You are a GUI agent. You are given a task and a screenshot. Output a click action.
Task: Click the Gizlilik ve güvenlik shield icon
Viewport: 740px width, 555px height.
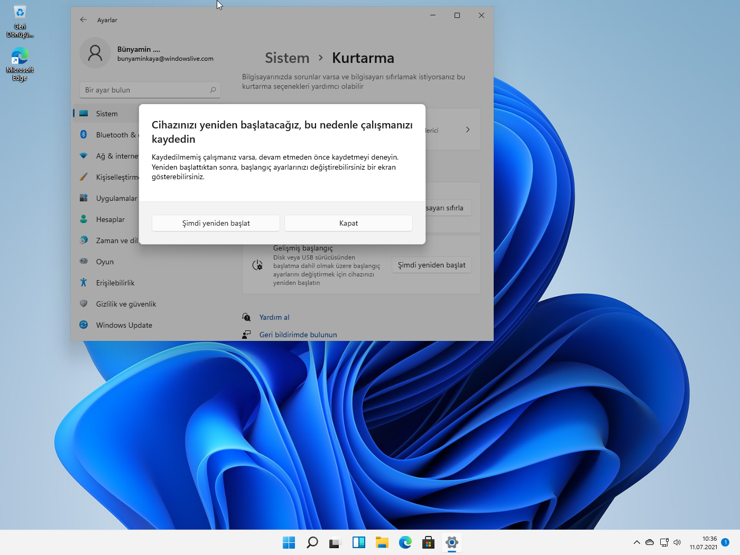tap(84, 303)
